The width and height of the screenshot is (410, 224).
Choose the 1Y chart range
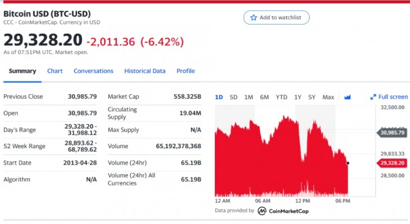[297, 97]
